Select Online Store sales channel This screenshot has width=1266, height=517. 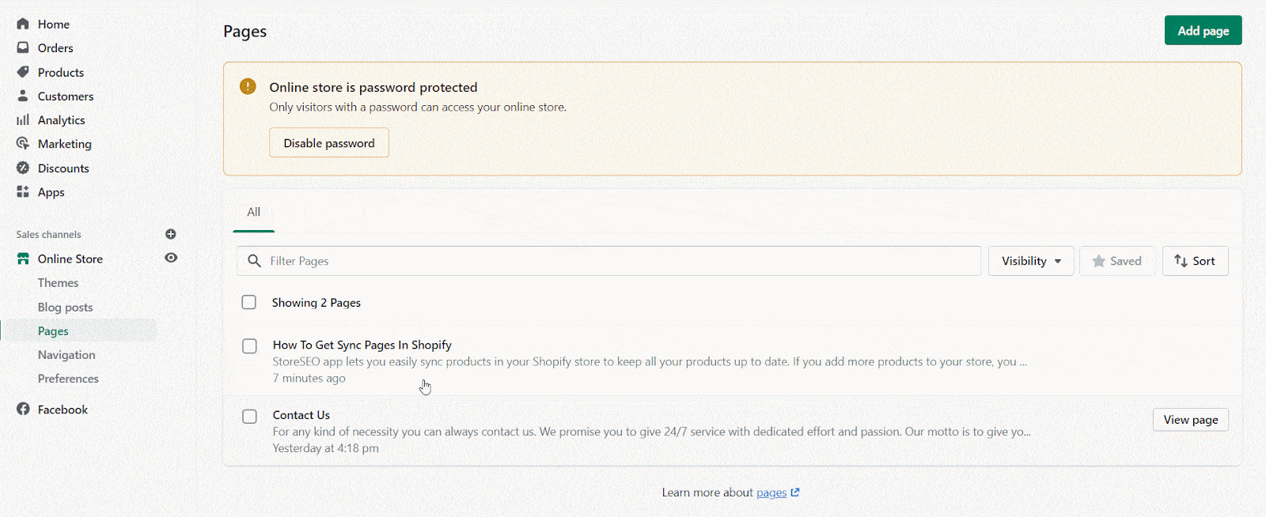(x=70, y=258)
